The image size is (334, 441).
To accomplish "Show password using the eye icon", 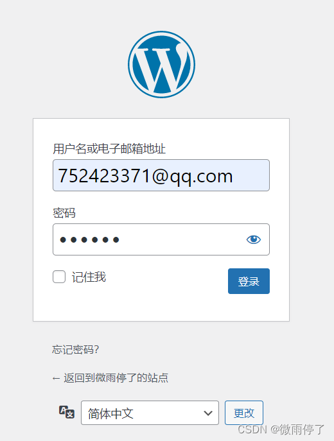I will (254, 239).
